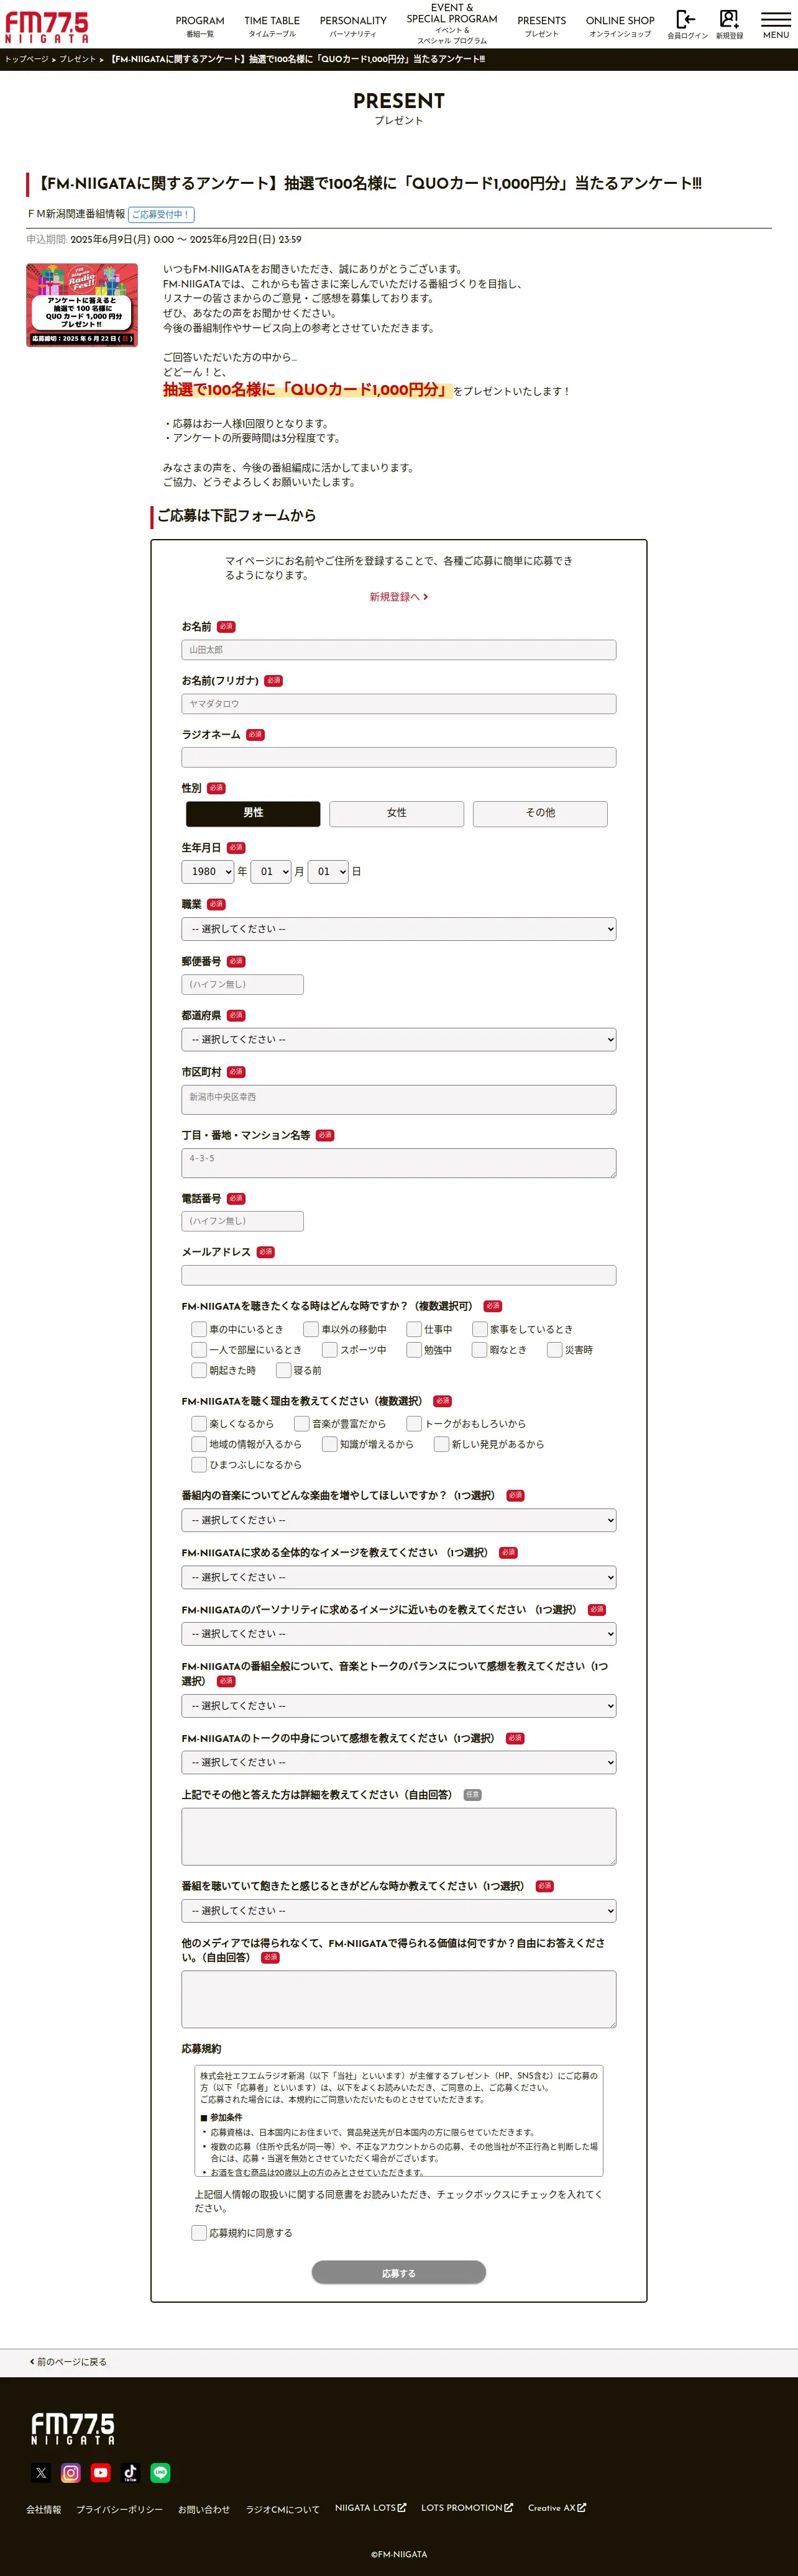Open the Creative AX external link
Image resolution: width=798 pixels, height=2576 pixels.
pos(557,2508)
